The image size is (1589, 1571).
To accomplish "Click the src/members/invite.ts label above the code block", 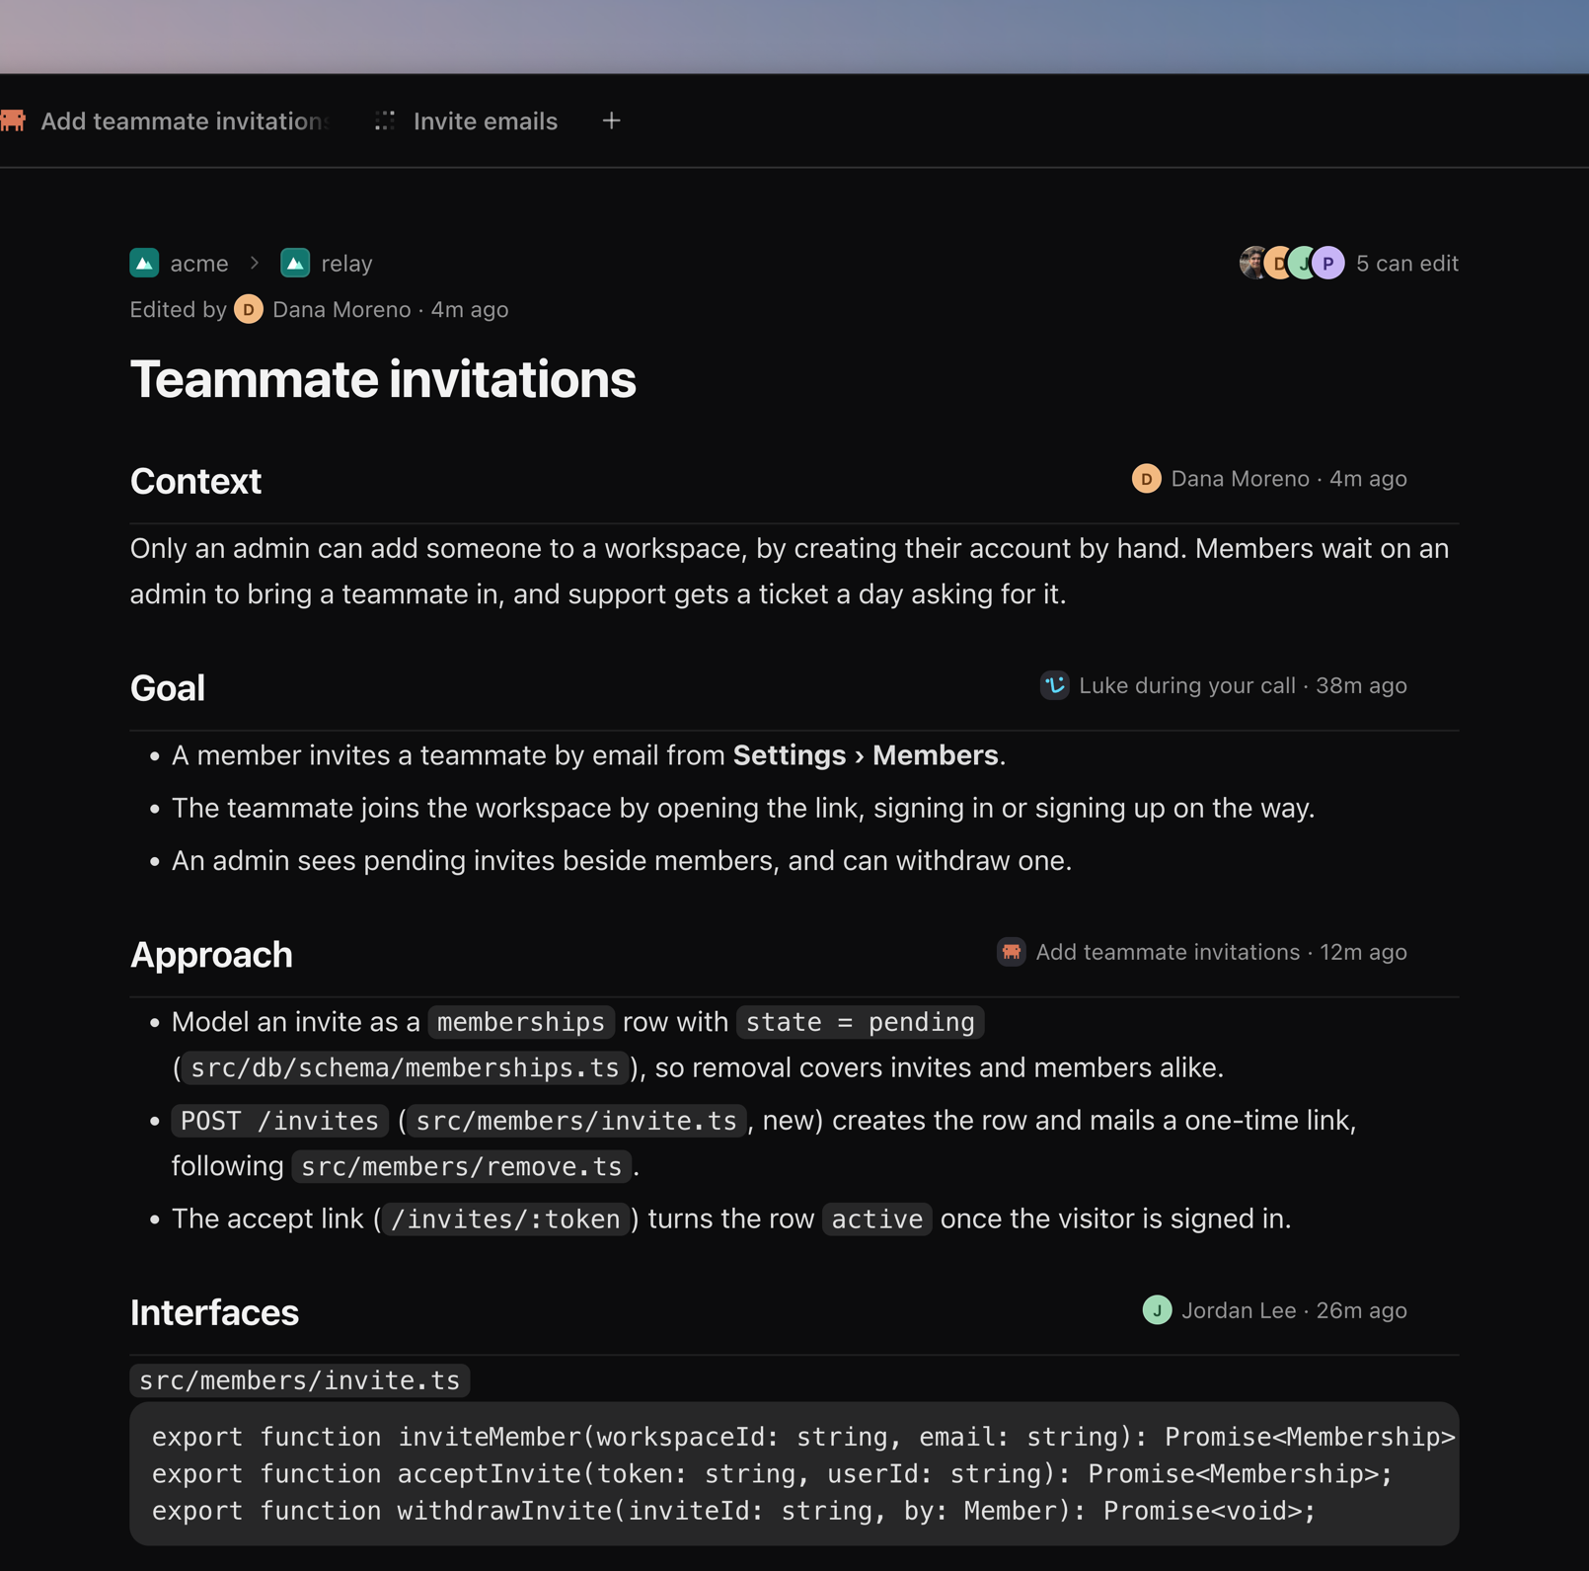I will 299,1380.
